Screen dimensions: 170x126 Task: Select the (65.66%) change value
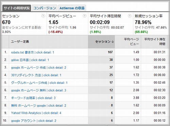click(x=141, y=32)
